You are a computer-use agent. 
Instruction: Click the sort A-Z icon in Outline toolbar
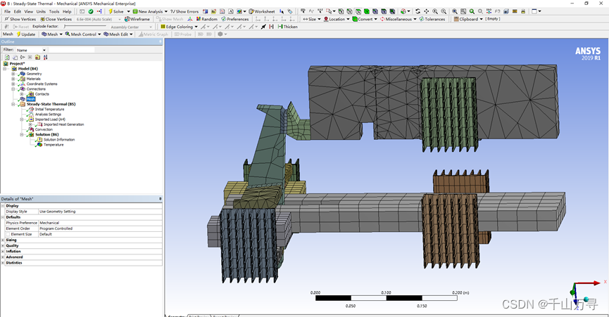coord(46,58)
